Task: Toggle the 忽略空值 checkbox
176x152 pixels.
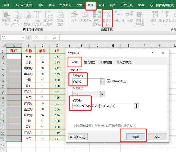Action: tap(108, 81)
